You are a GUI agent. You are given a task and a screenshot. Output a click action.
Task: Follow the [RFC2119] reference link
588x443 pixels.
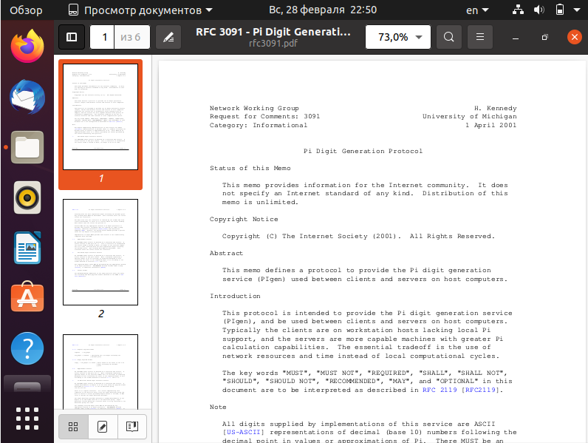[x=480, y=390]
